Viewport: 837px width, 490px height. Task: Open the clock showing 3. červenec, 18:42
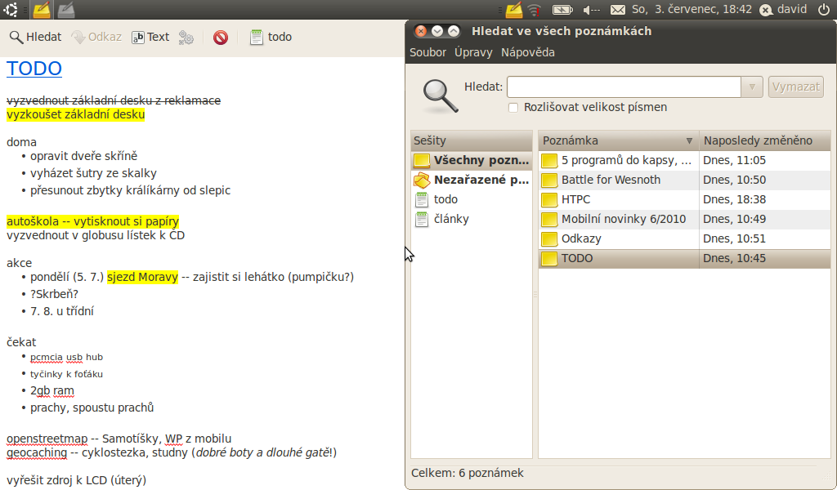coord(692,10)
